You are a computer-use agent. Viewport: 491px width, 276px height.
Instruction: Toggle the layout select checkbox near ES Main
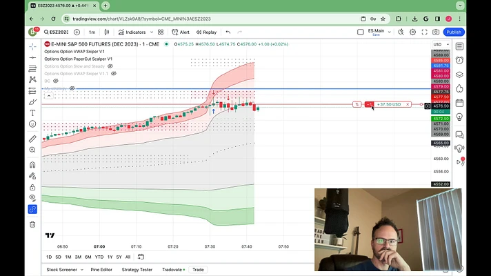(x=361, y=32)
